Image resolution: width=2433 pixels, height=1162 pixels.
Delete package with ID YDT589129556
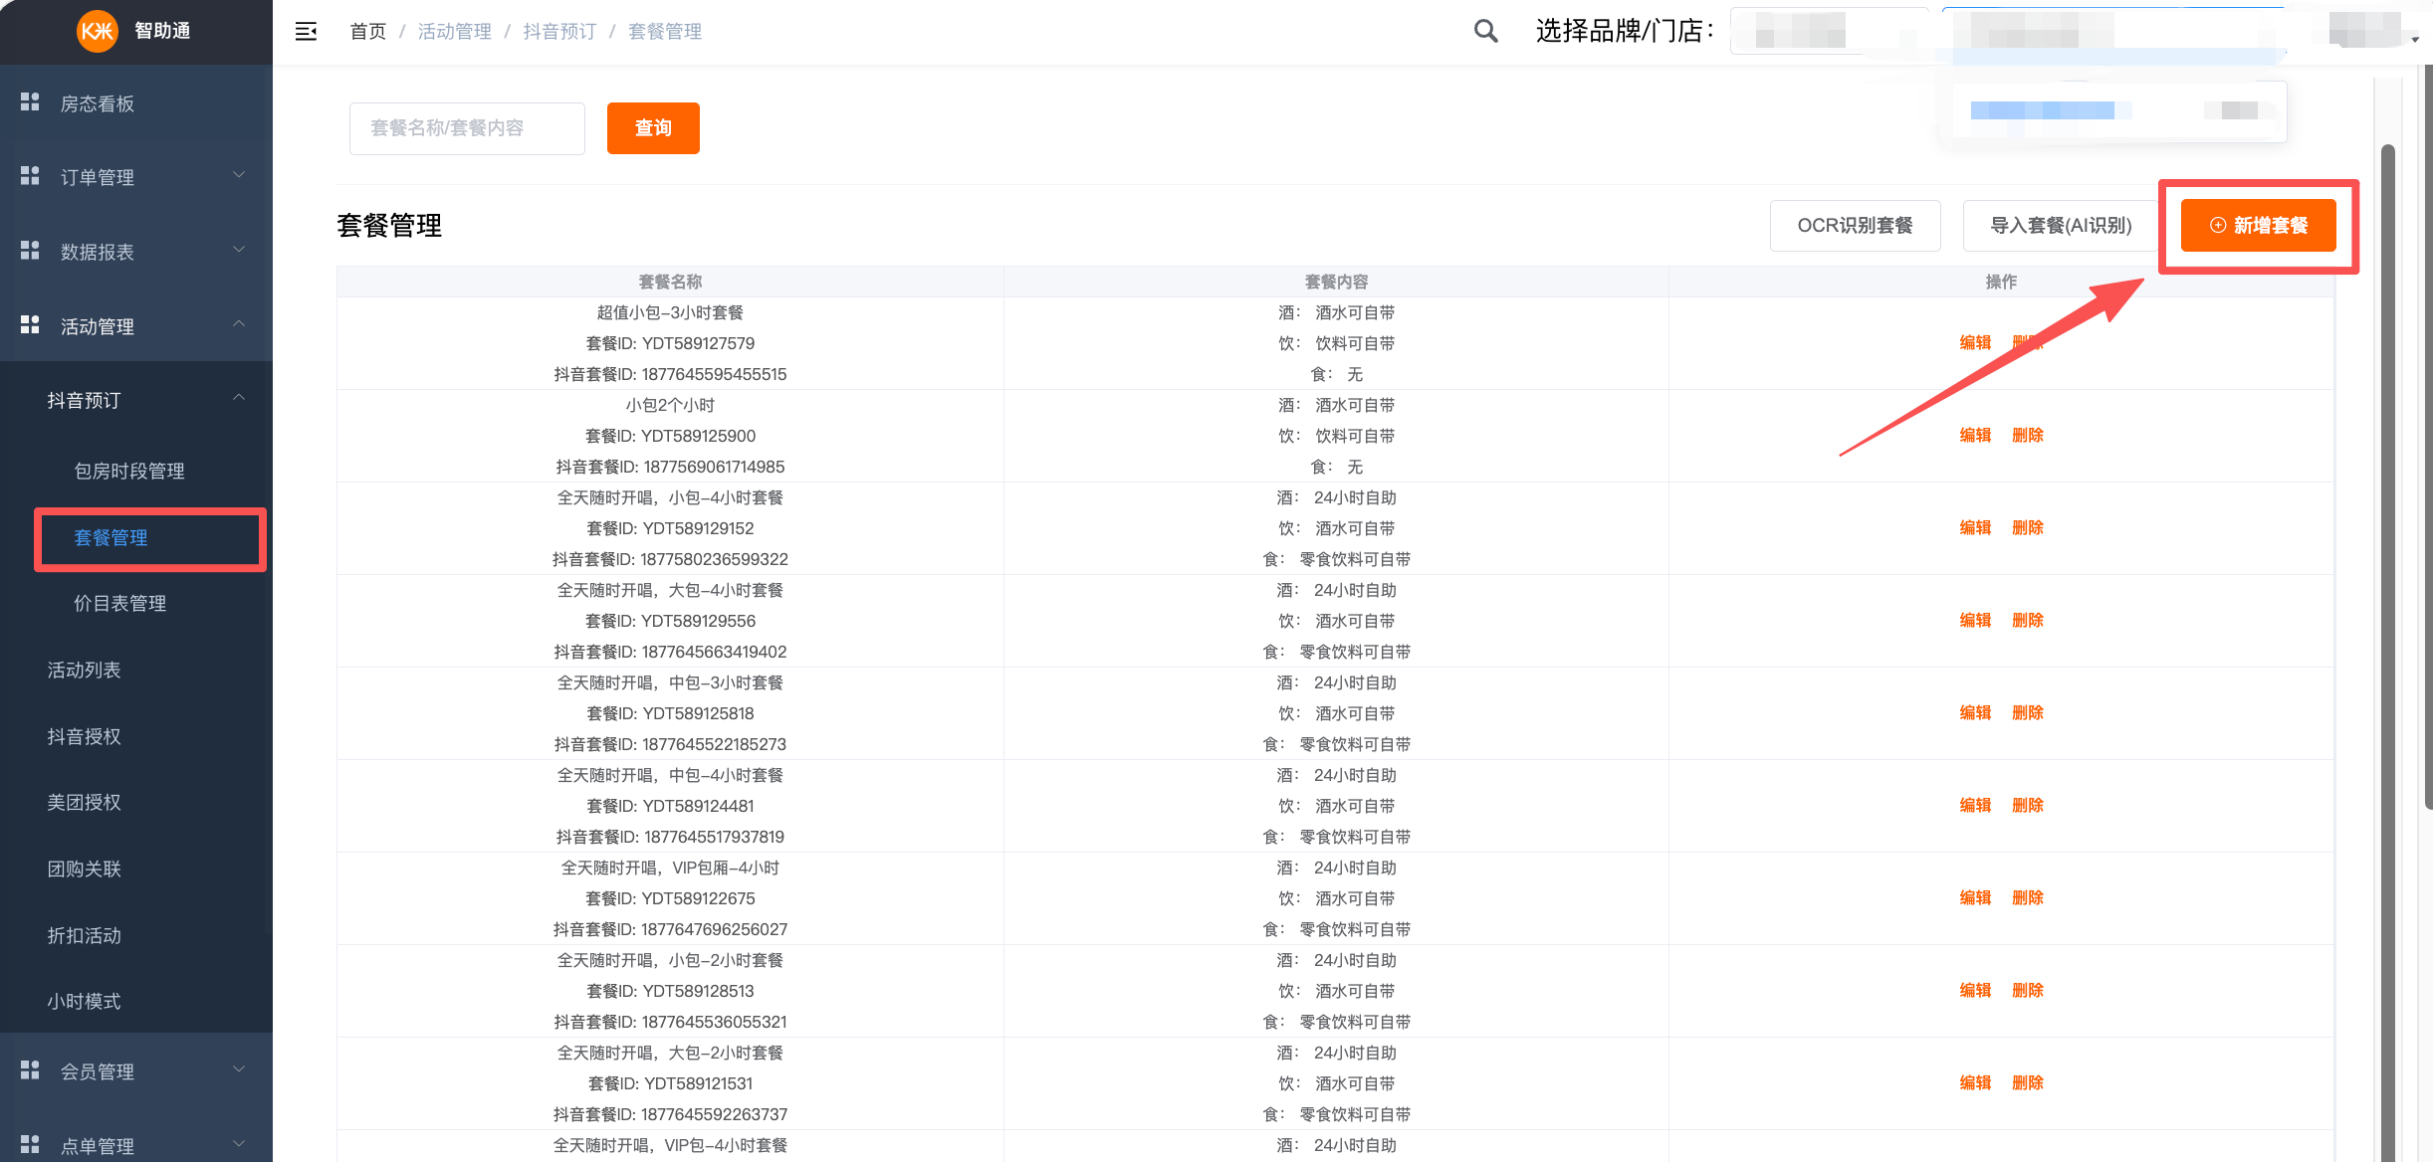click(x=2027, y=621)
